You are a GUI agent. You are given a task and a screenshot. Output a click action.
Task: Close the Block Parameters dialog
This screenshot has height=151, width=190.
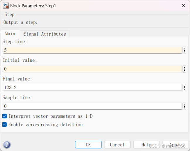click(184, 6)
